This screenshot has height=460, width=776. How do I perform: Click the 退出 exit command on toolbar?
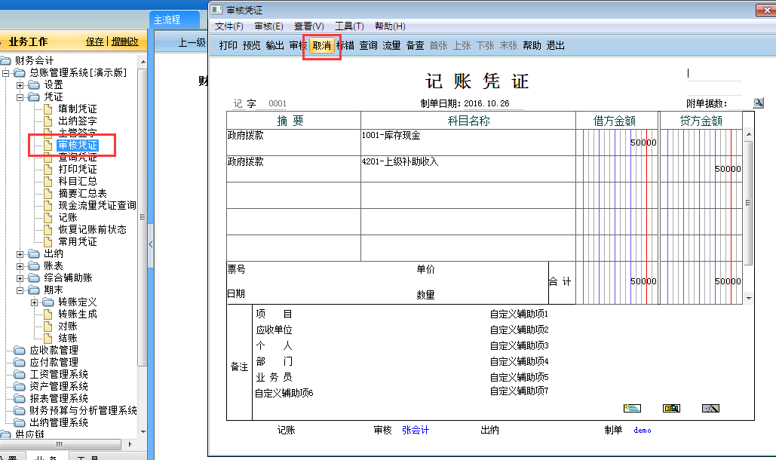pyautogui.click(x=555, y=44)
